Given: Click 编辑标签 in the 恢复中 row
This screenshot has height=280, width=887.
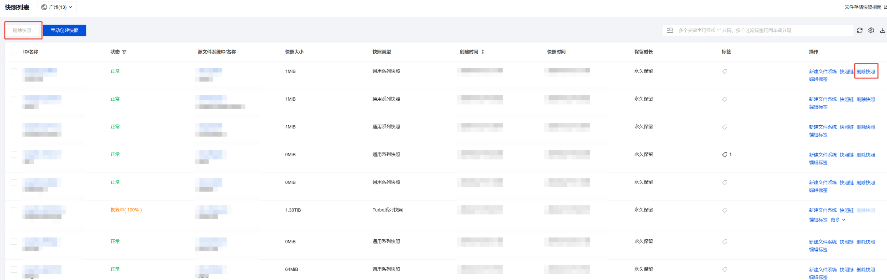Looking at the screenshot, I should (x=818, y=220).
